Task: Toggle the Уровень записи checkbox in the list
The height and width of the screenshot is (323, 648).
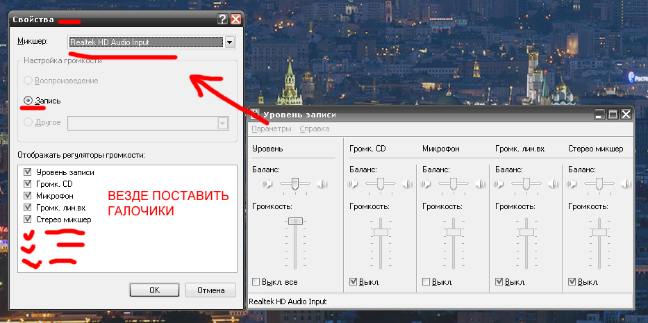Action: 28,172
